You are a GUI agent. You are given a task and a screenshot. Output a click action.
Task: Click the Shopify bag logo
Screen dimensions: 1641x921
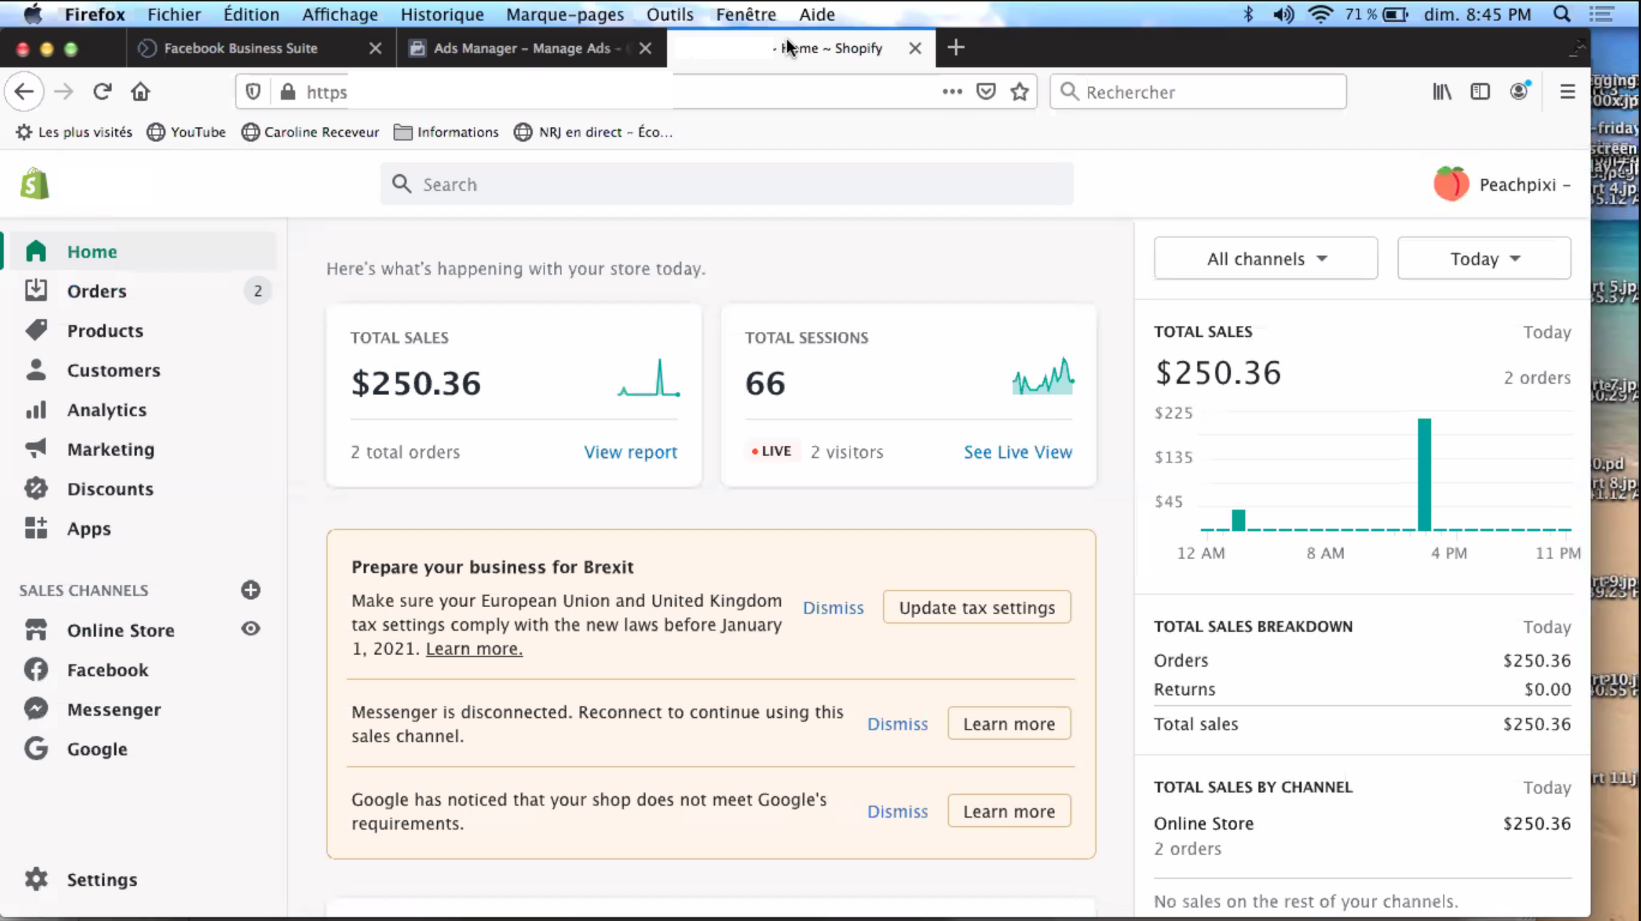click(35, 184)
